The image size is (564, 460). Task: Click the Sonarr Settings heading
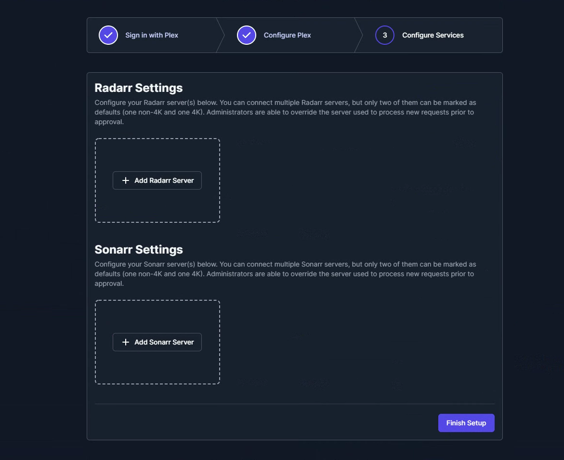click(x=139, y=250)
